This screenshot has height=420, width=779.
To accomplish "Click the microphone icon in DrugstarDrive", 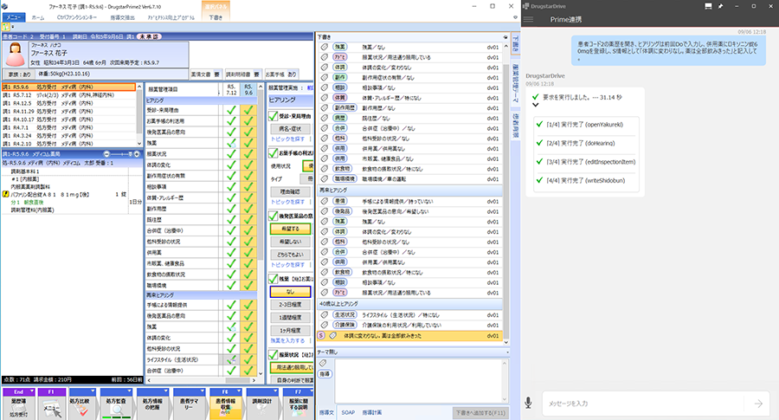I will point(528,403).
